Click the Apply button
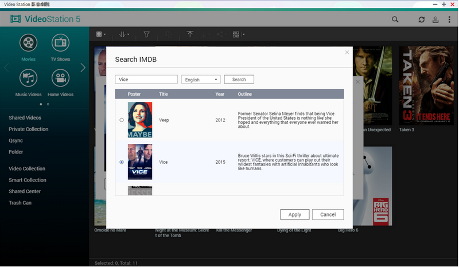The height and width of the screenshot is (267, 459). click(x=294, y=214)
